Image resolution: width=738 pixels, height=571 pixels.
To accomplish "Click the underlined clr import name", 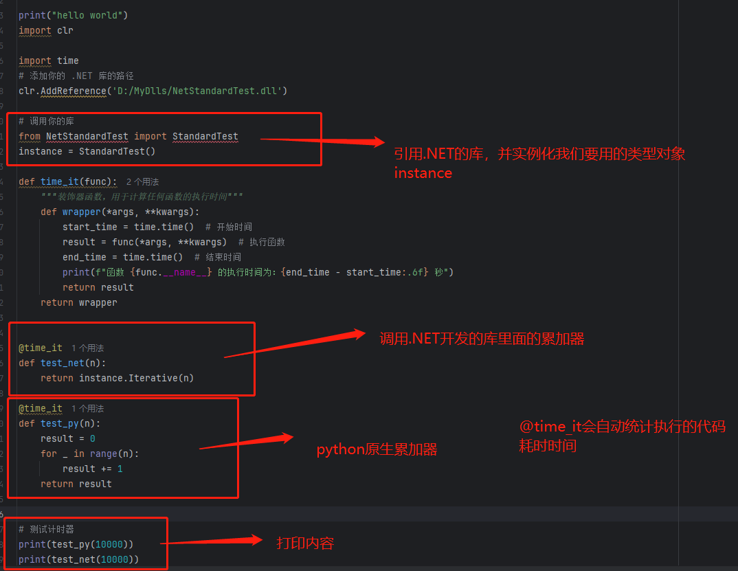I will click(x=65, y=30).
